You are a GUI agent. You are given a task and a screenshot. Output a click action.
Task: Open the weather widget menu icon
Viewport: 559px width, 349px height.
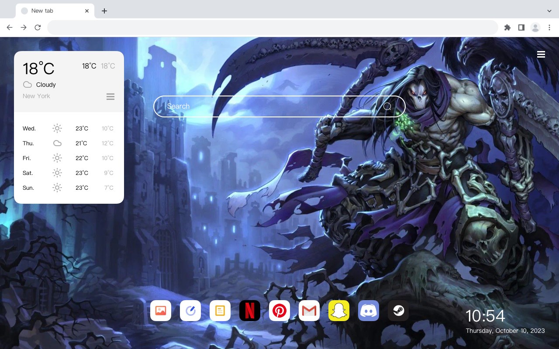pyautogui.click(x=110, y=96)
